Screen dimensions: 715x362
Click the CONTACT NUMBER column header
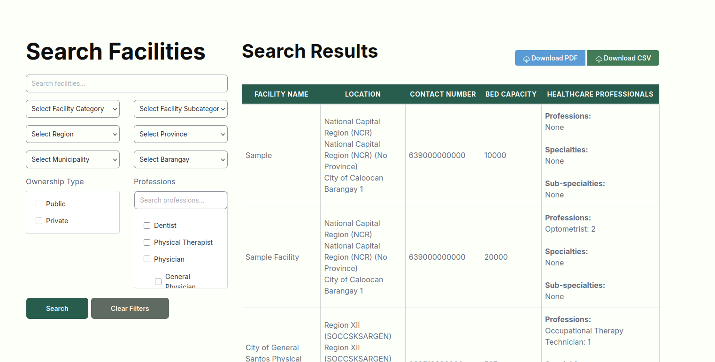pyautogui.click(x=443, y=94)
